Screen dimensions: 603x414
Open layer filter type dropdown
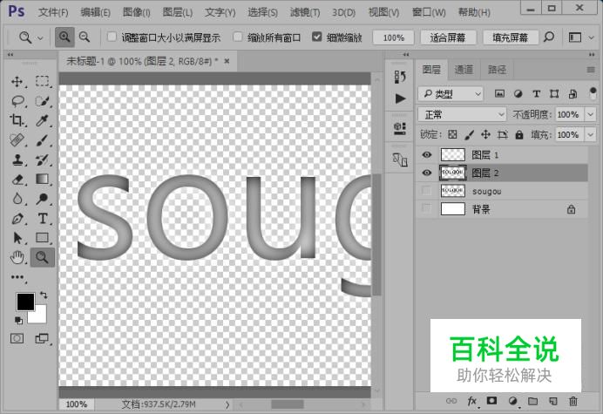pyautogui.click(x=451, y=93)
